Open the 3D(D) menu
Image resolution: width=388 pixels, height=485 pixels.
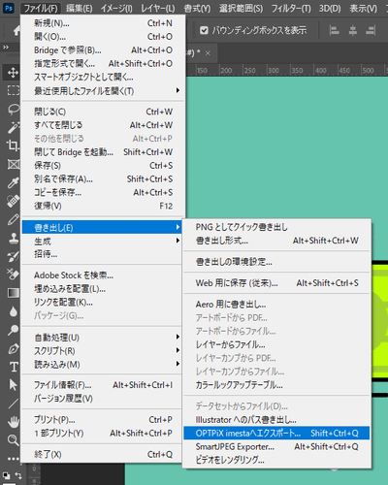(330, 8)
